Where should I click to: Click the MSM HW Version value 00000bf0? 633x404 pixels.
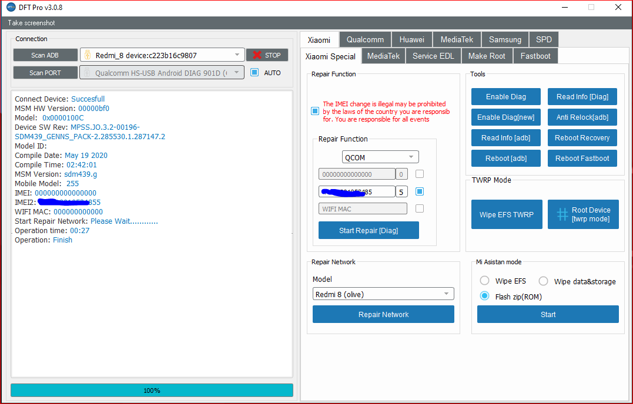coord(93,109)
